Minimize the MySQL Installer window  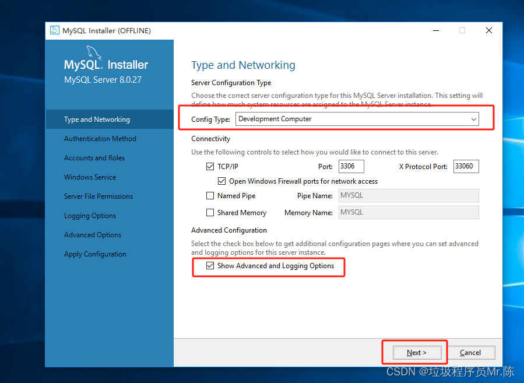[x=436, y=30]
